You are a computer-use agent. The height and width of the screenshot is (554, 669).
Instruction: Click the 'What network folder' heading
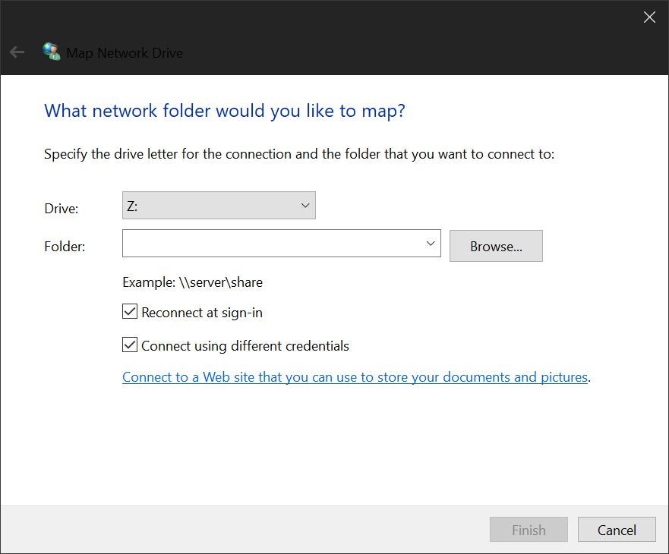tap(225, 111)
